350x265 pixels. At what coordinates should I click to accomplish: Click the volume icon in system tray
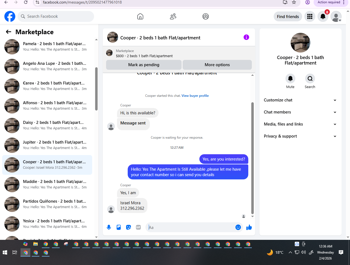click(x=304, y=252)
